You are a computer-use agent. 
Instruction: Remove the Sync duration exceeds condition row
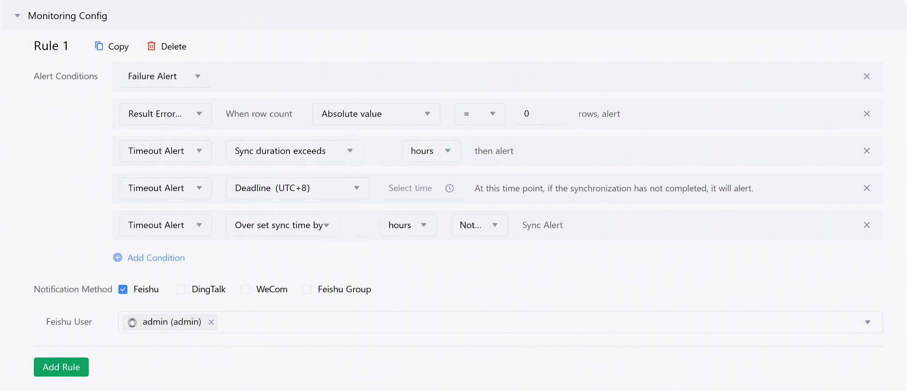tap(867, 151)
